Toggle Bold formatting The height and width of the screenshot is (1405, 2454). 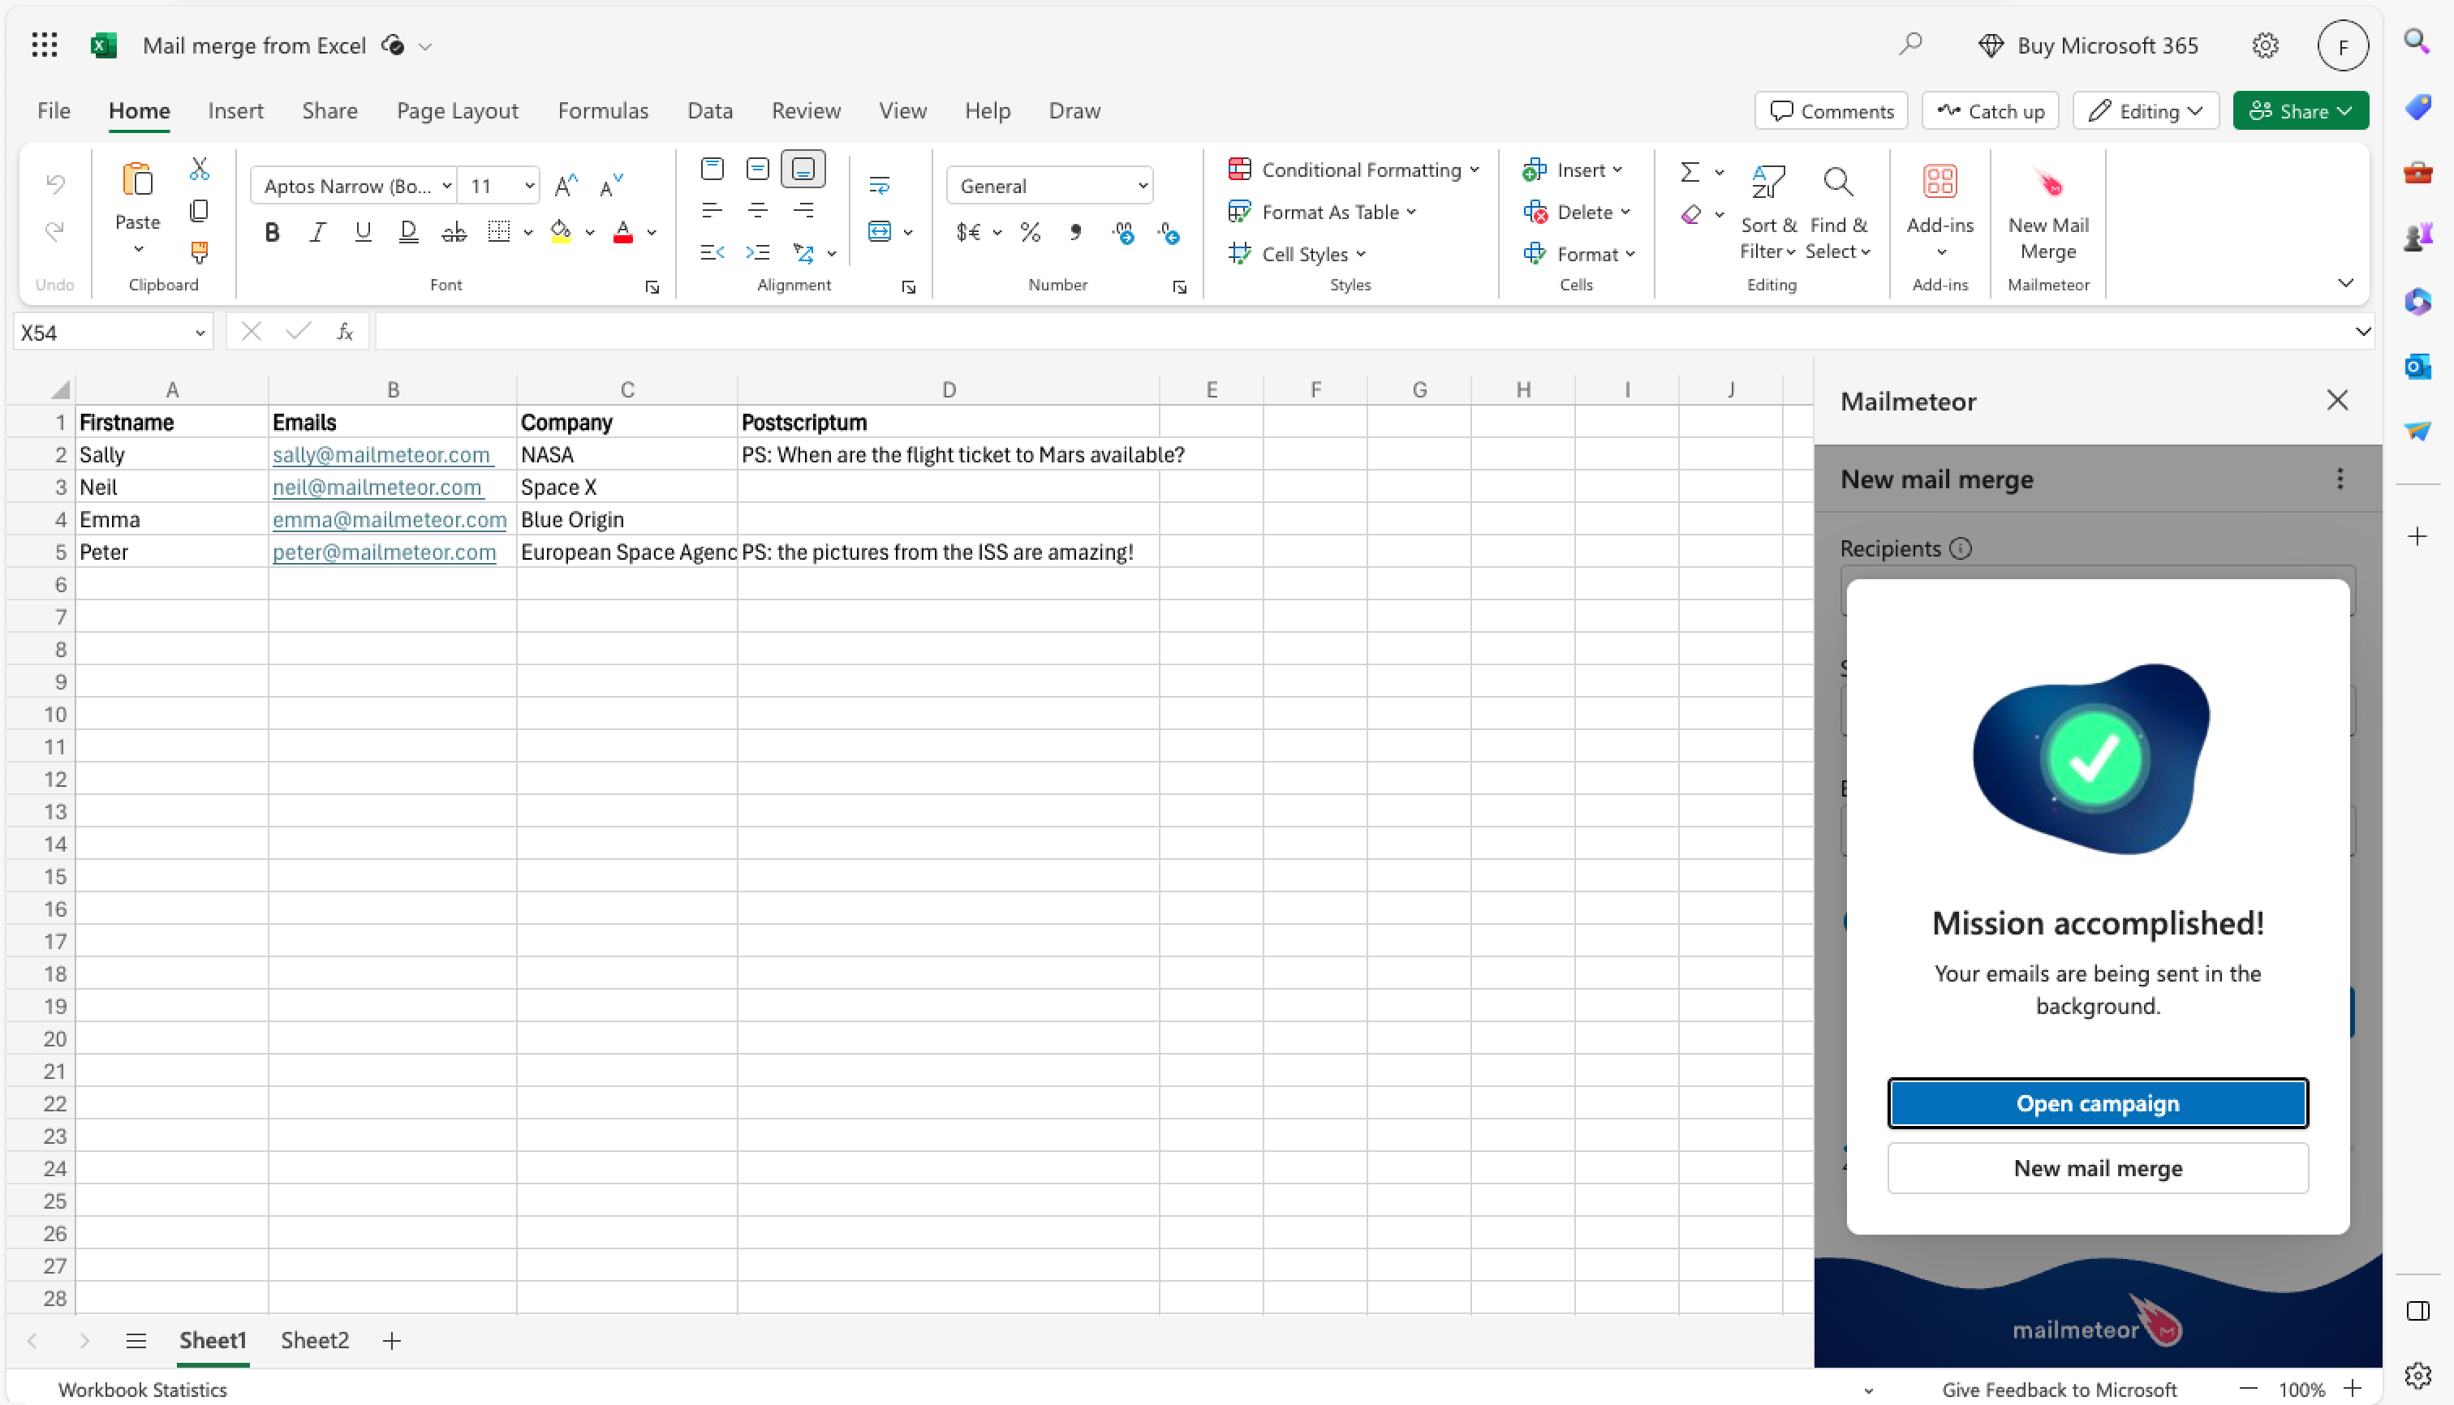(272, 231)
